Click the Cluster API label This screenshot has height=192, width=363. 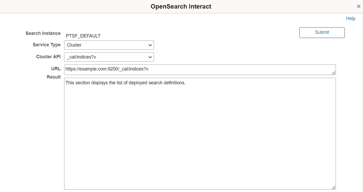[48, 57]
